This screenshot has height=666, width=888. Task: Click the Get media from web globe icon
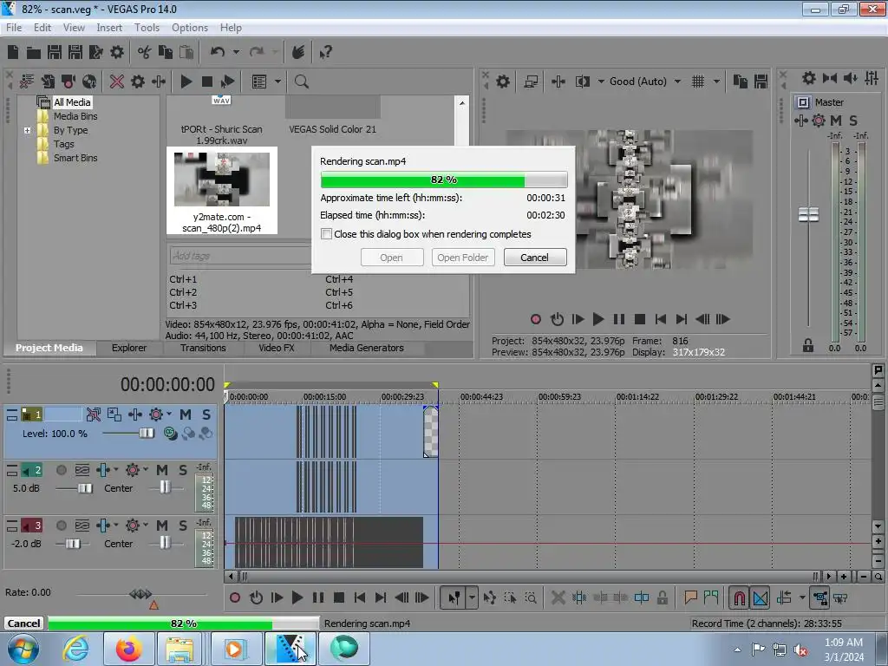click(x=89, y=82)
